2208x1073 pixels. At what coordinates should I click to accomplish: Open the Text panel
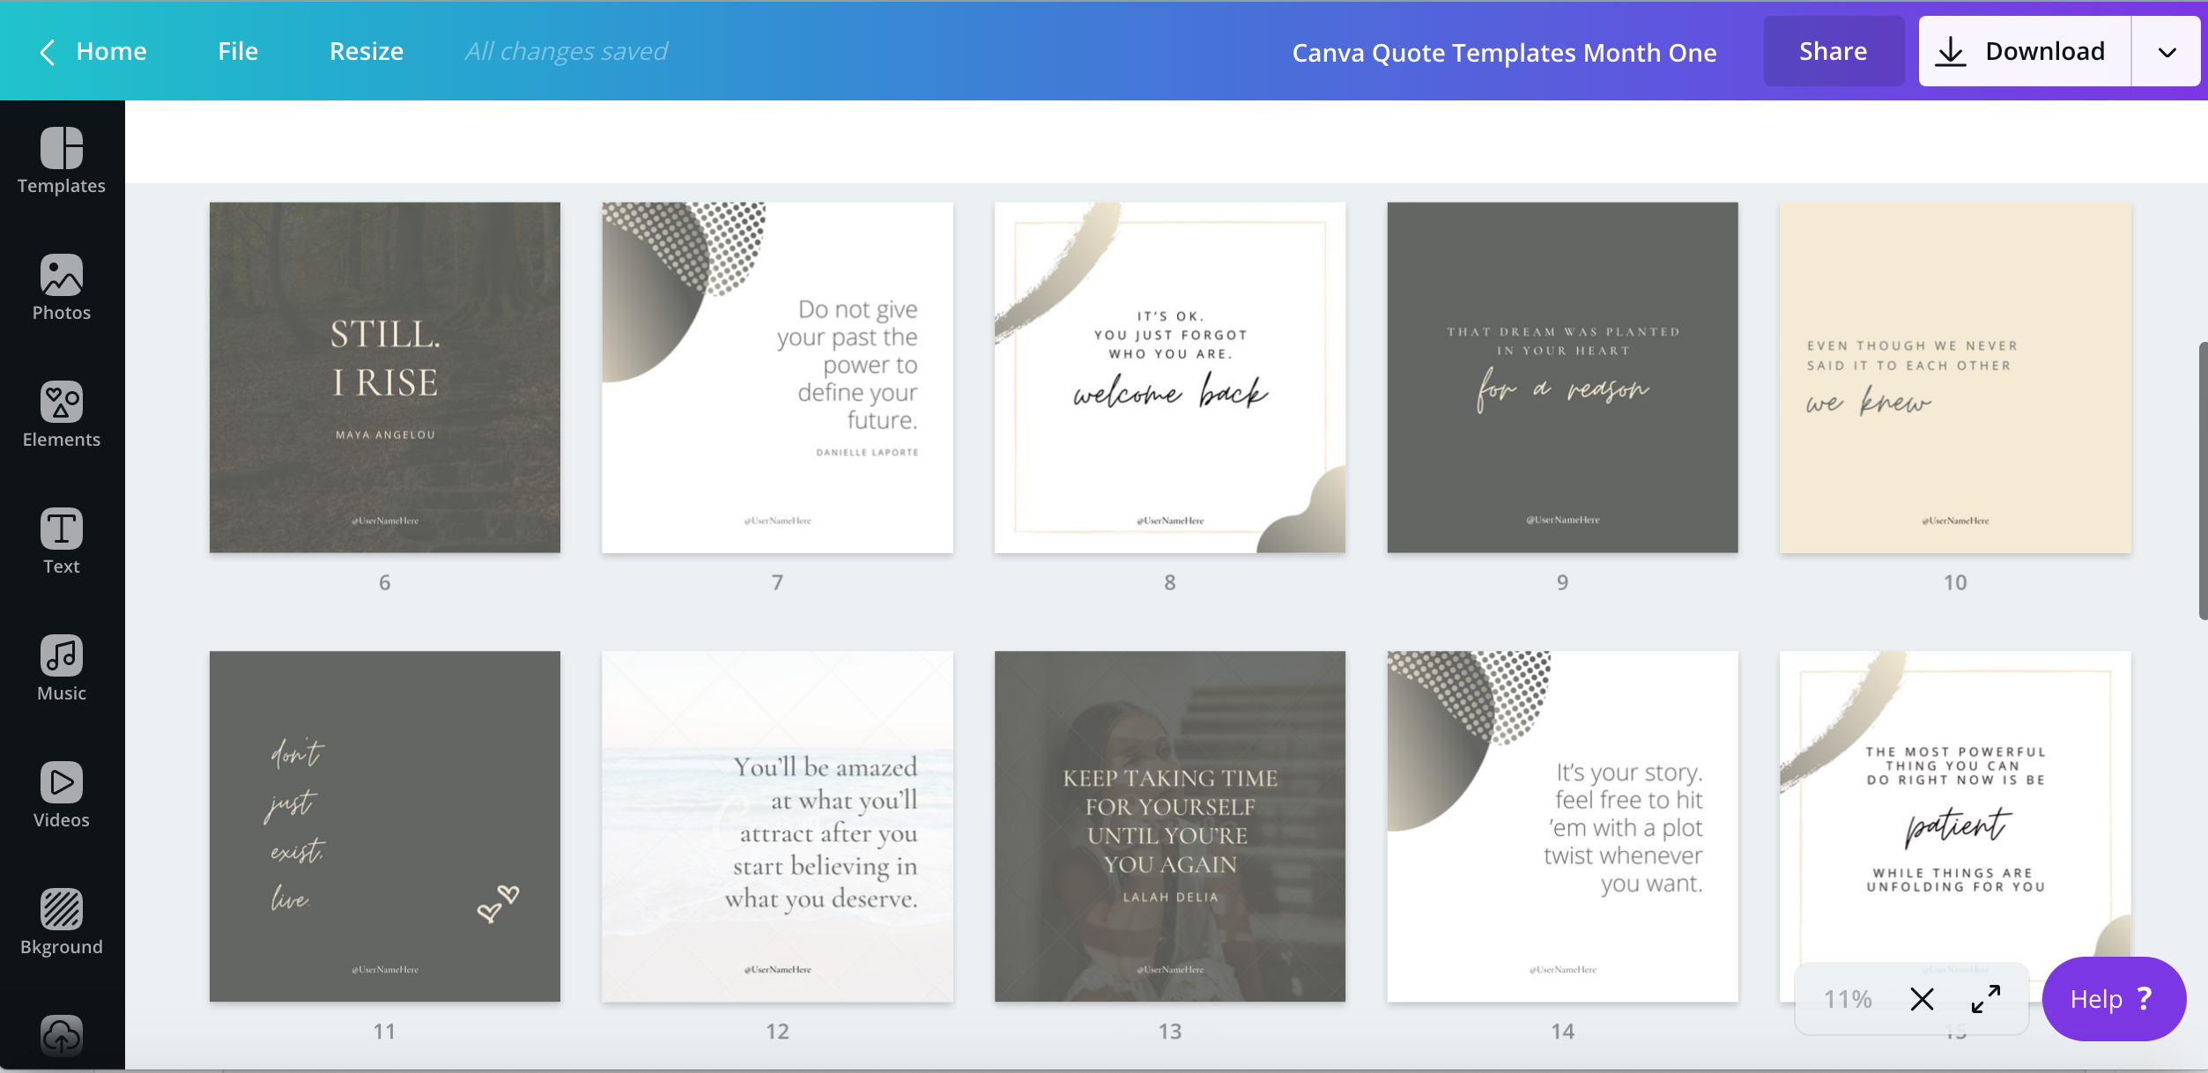tap(62, 542)
